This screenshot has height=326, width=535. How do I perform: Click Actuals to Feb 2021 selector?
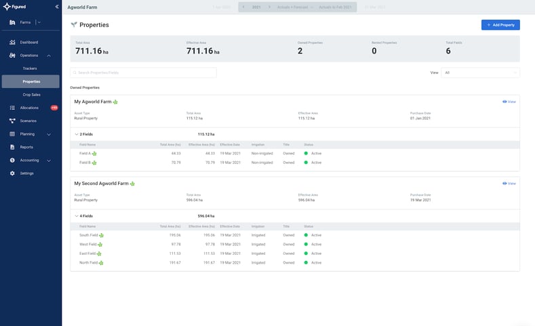pos(335,7)
